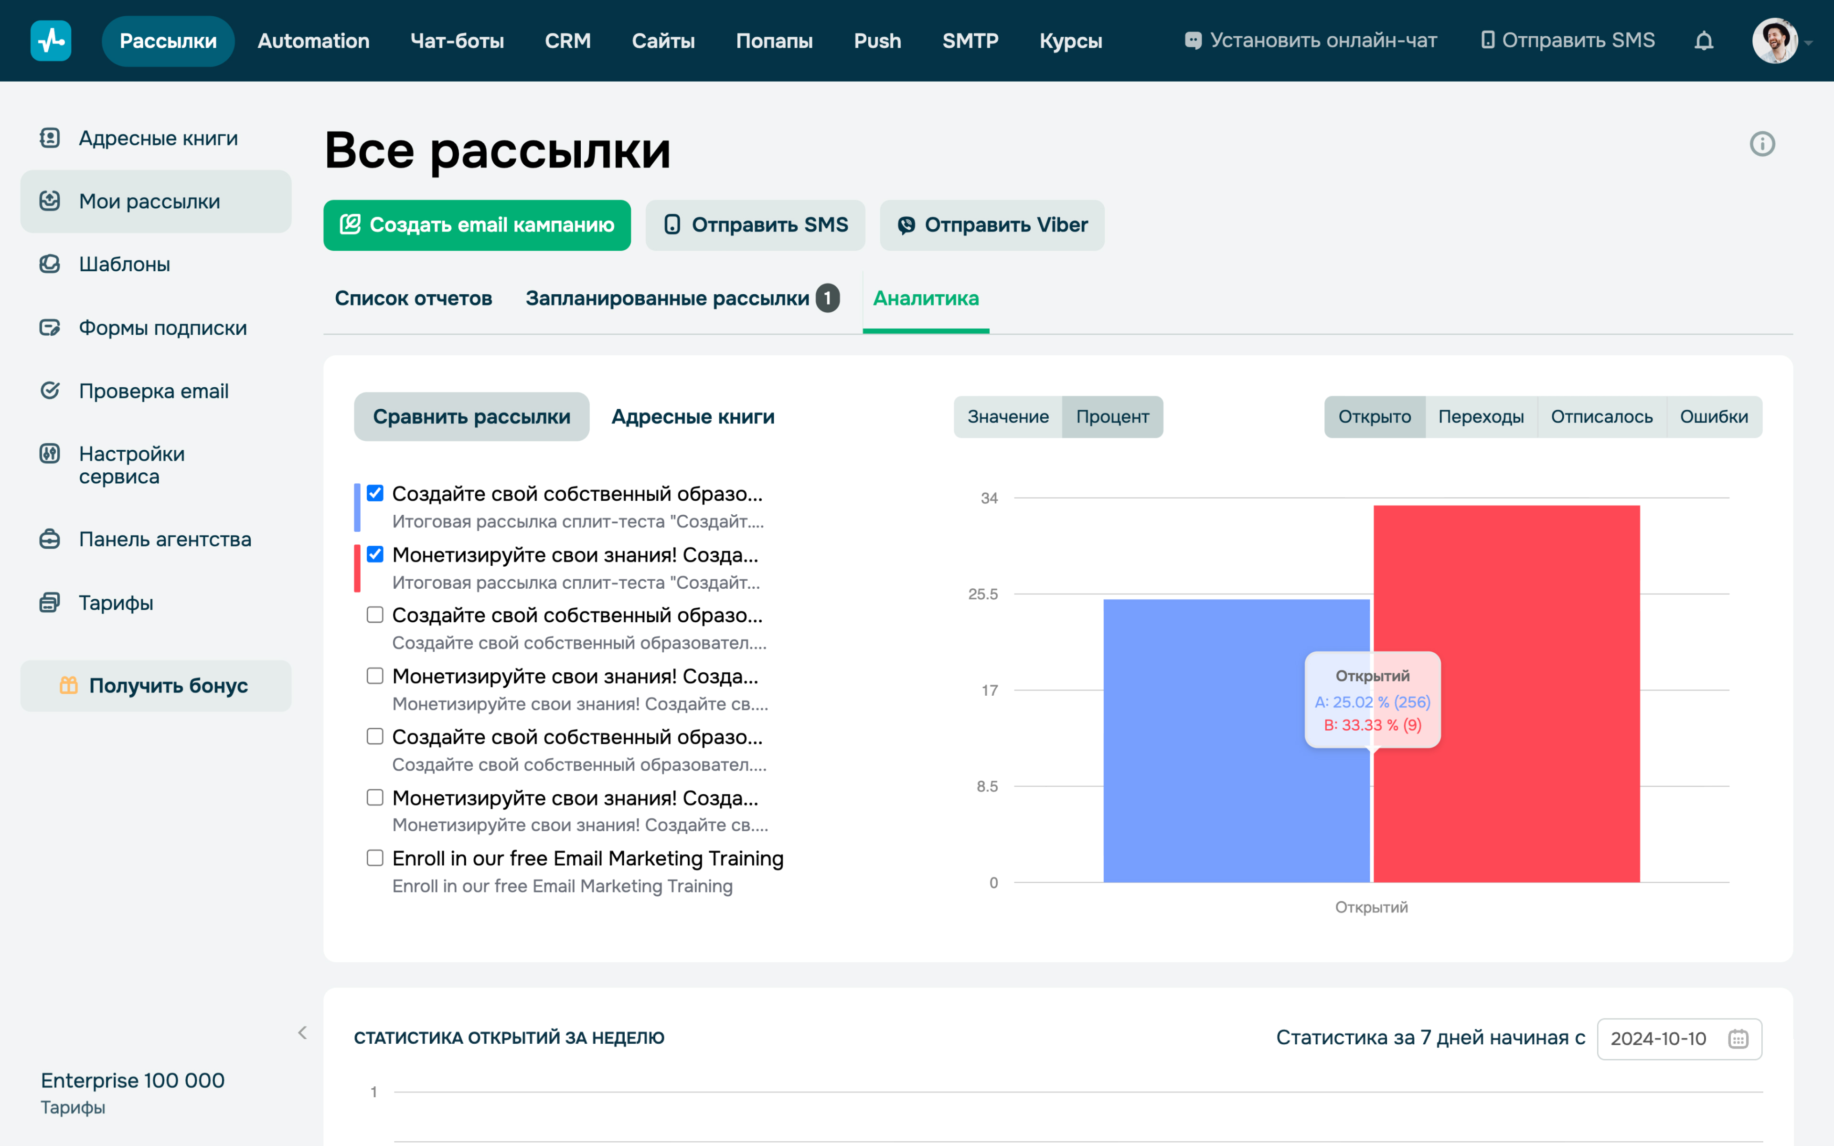Screen dimensions: 1834x1146
Task: Click the phone icon beside header Отправить SMS
Action: tap(1488, 40)
